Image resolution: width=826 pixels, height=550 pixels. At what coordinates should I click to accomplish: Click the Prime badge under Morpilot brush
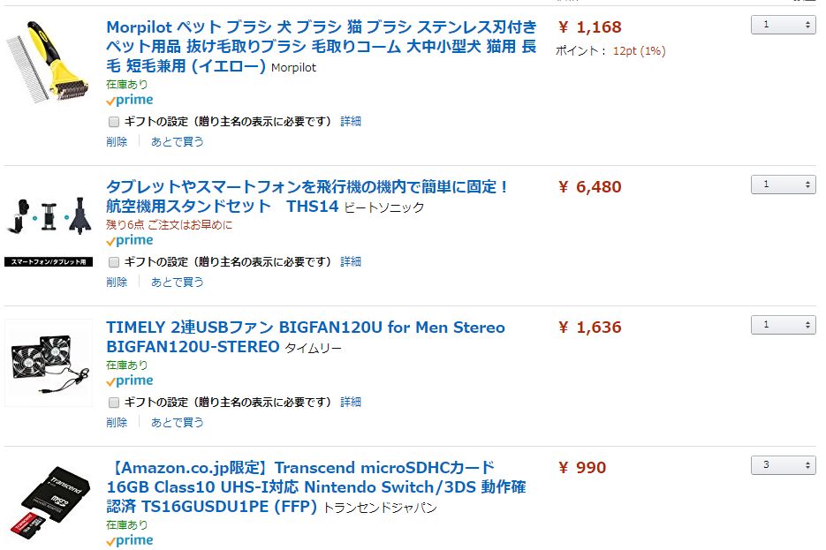click(130, 101)
